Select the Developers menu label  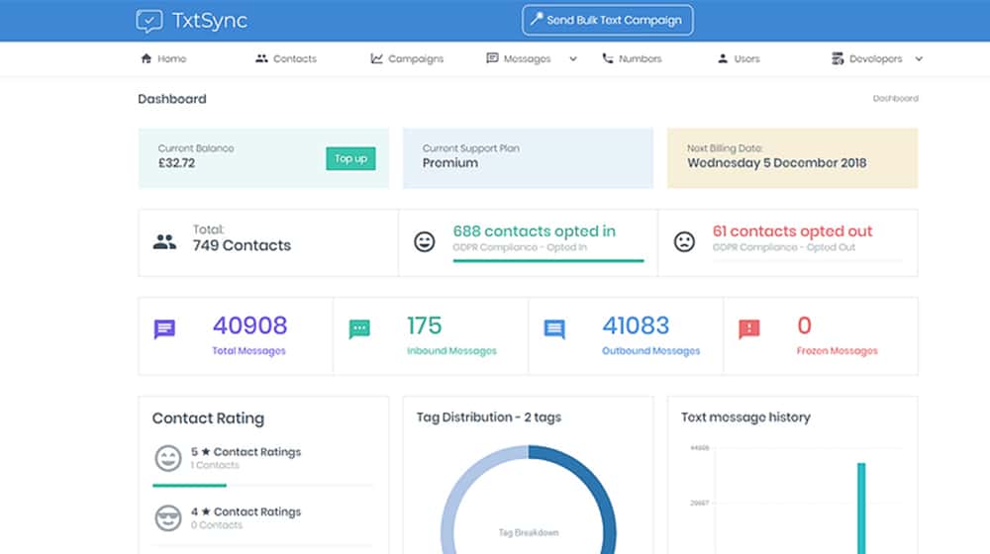coord(876,58)
